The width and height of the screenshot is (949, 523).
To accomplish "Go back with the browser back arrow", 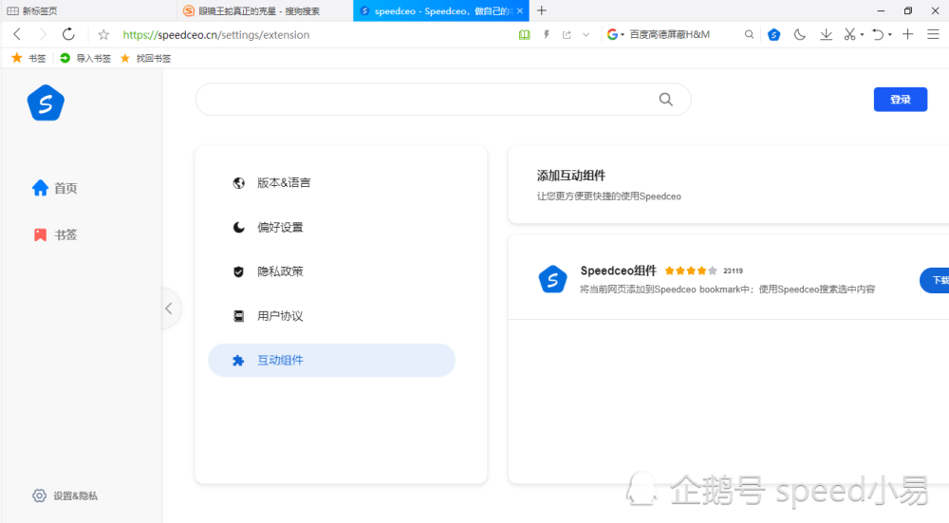I will (17, 34).
